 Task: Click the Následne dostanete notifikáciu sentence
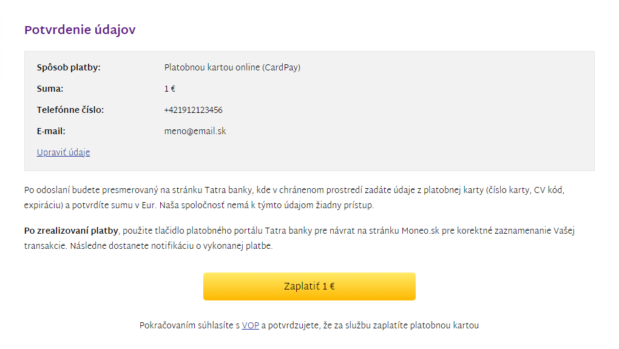[x=171, y=246]
